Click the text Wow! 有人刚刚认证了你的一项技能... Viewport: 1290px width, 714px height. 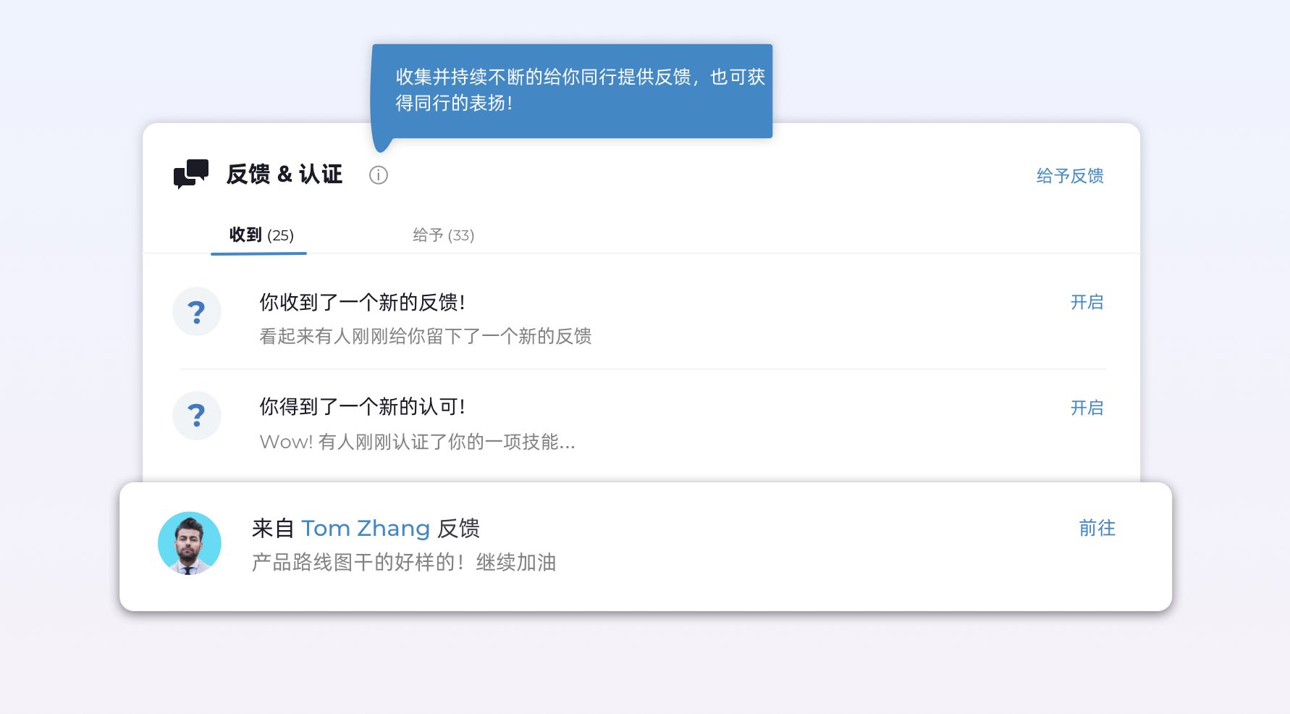pyautogui.click(x=417, y=442)
